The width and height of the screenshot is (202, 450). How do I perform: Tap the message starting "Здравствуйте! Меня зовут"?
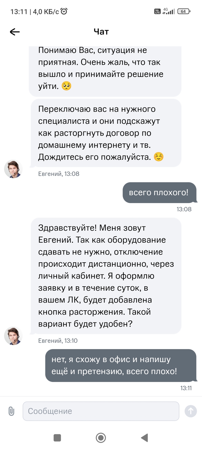(106, 276)
